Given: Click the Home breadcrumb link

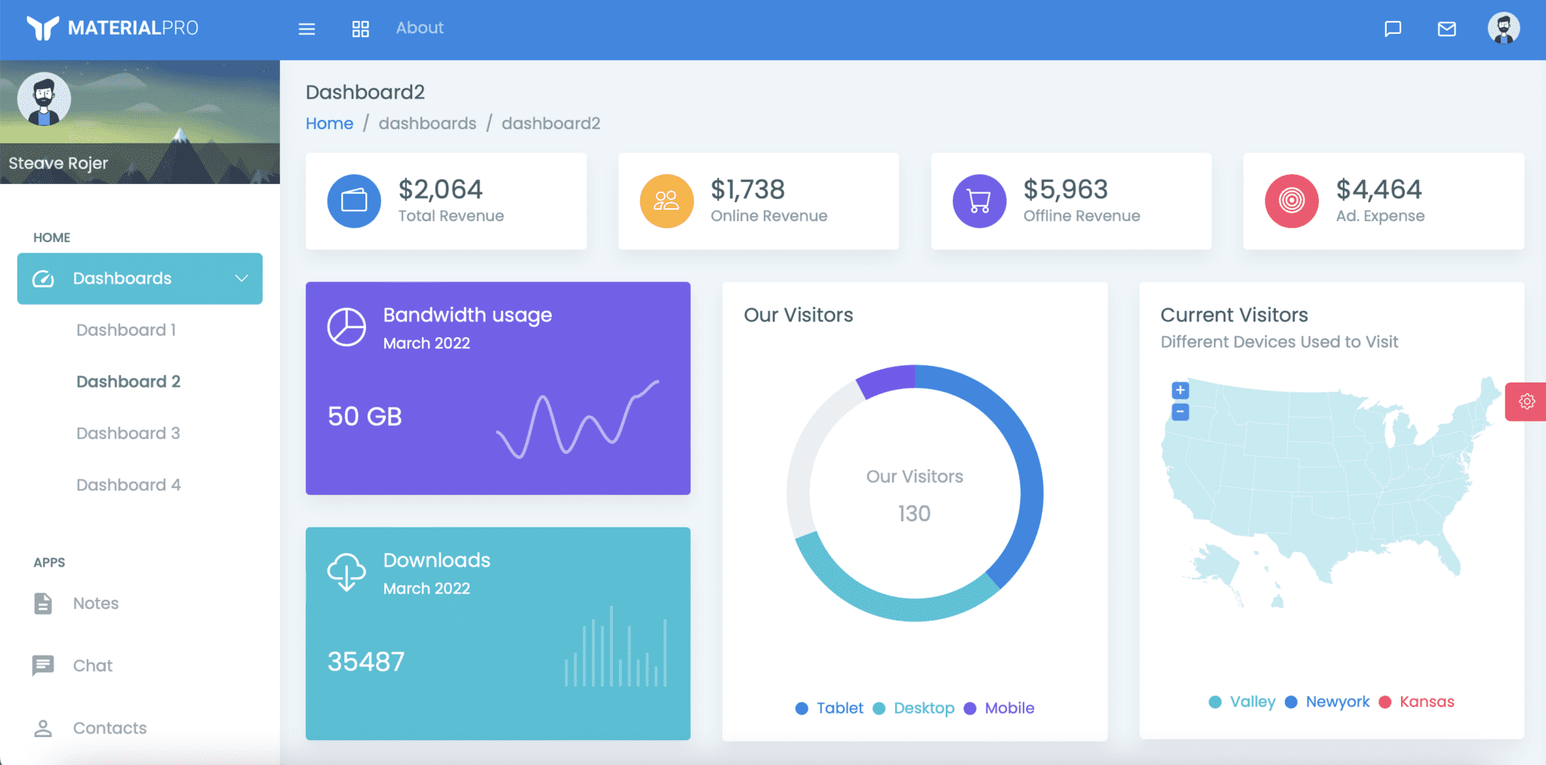Looking at the screenshot, I should pos(329,124).
